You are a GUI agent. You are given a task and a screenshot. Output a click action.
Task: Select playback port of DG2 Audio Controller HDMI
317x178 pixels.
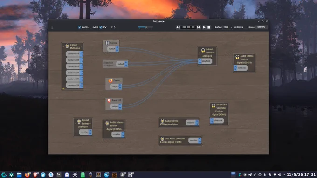(217, 120)
